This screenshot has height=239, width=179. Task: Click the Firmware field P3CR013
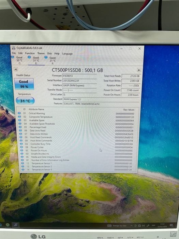pyautogui.click(x=79, y=76)
